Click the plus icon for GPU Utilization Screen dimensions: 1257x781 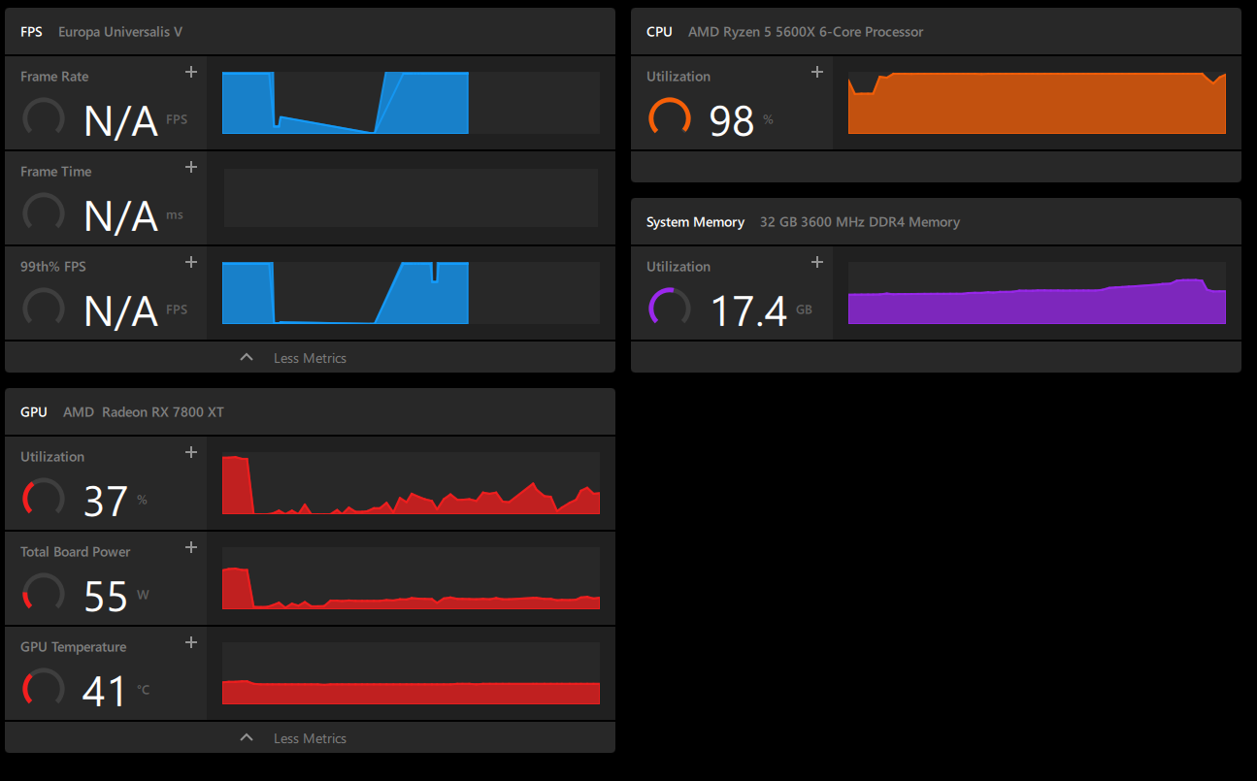click(191, 452)
